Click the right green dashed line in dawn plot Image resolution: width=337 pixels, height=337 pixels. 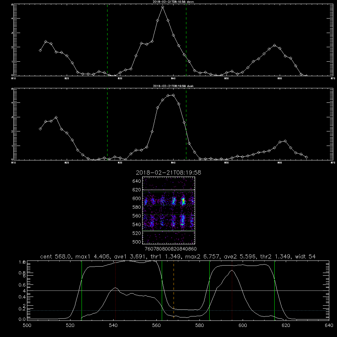click(x=186, y=40)
